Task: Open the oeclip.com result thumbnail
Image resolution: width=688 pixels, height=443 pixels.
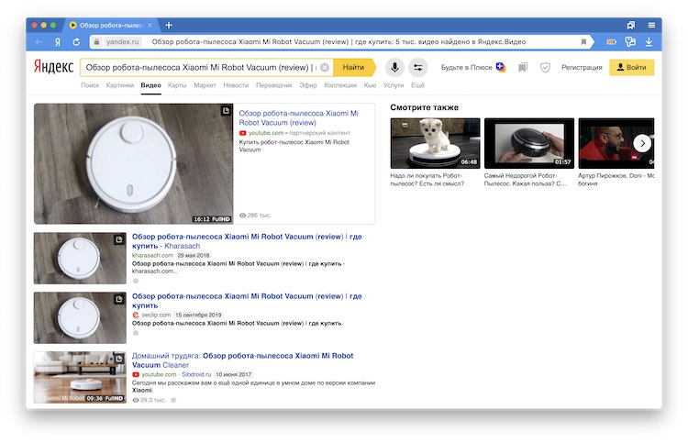Action: click(80, 318)
